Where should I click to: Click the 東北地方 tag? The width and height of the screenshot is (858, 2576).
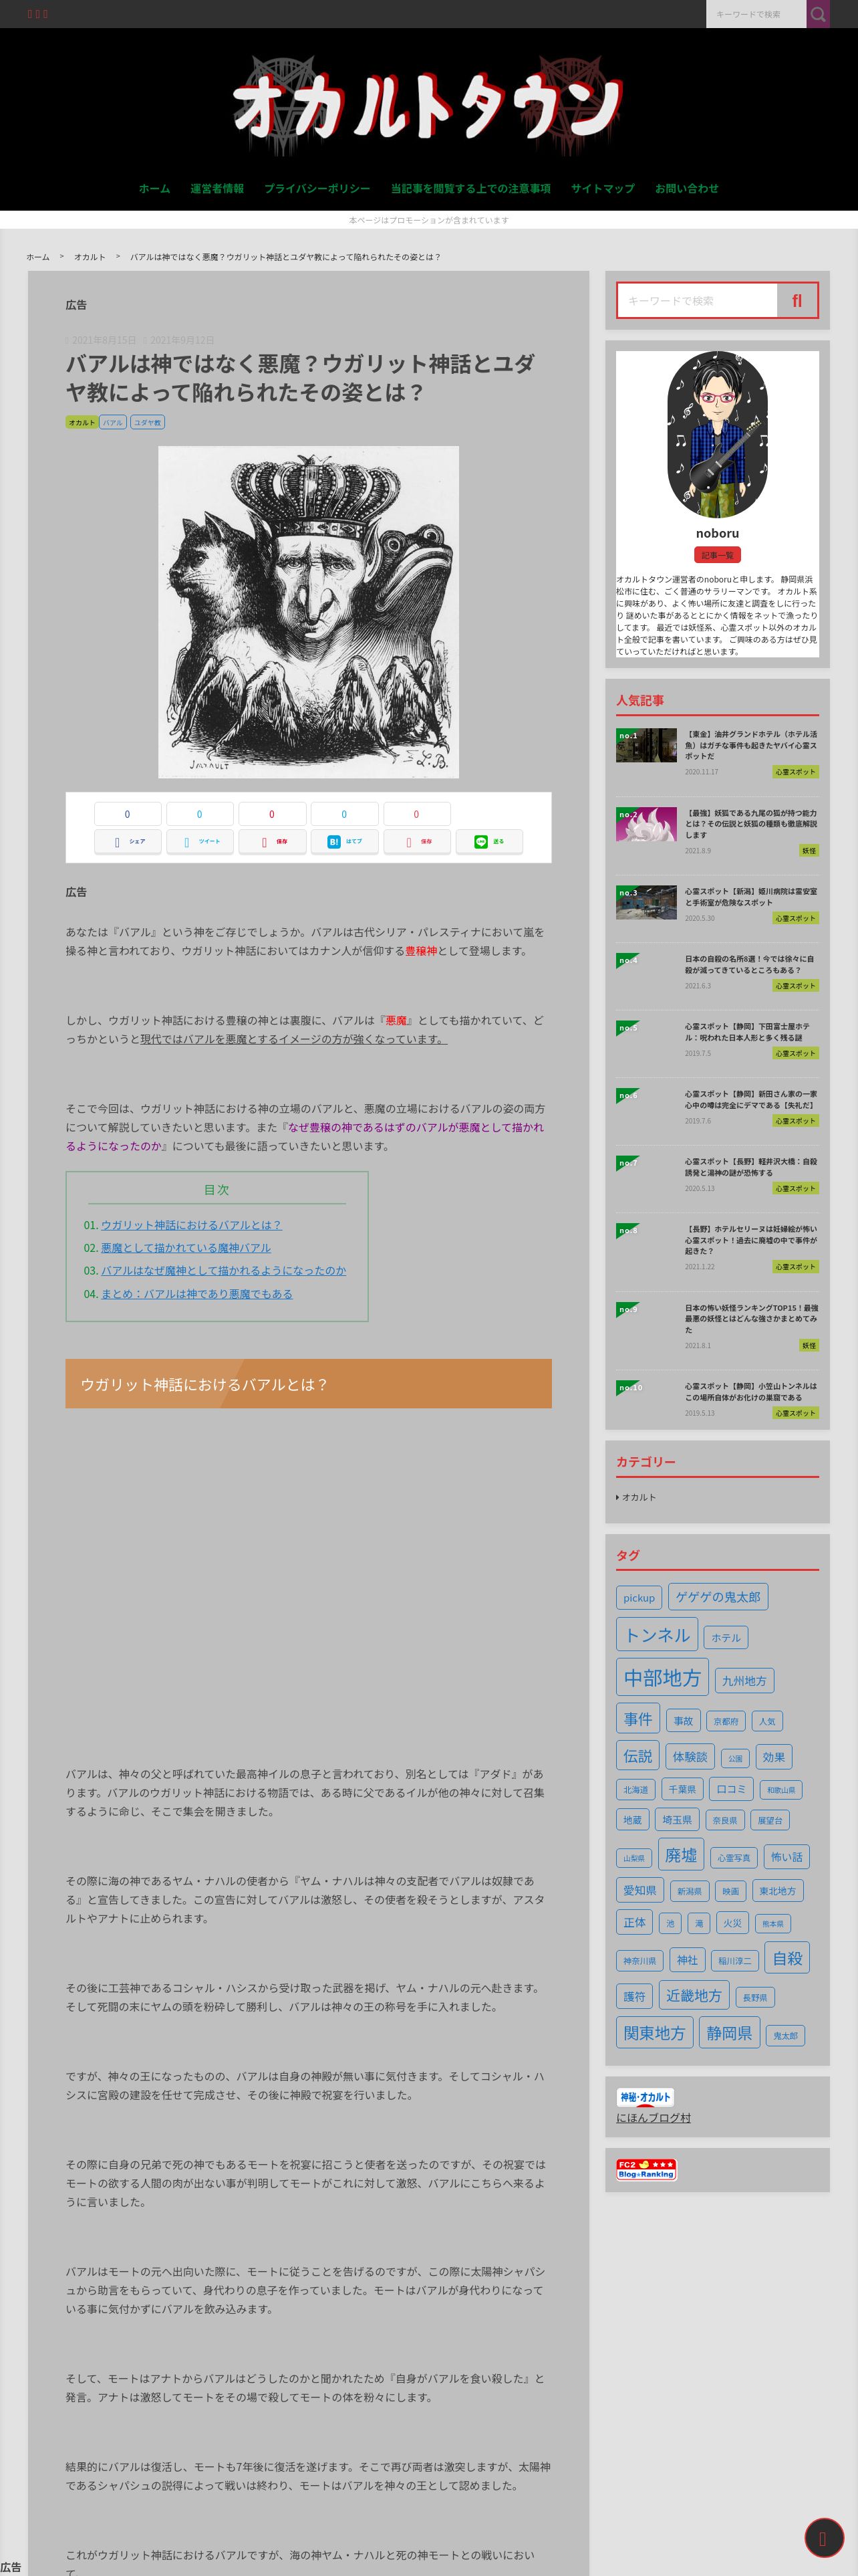778,1891
